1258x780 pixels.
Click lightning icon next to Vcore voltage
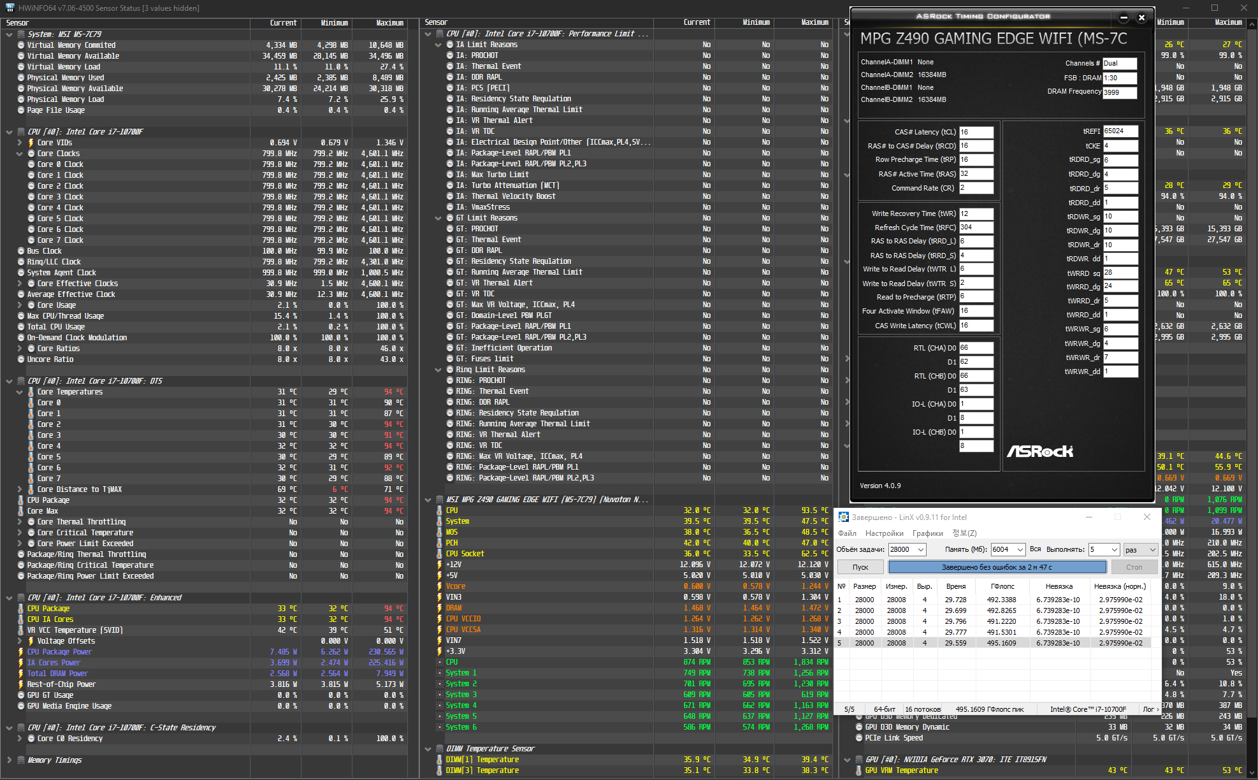tap(439, 586)
